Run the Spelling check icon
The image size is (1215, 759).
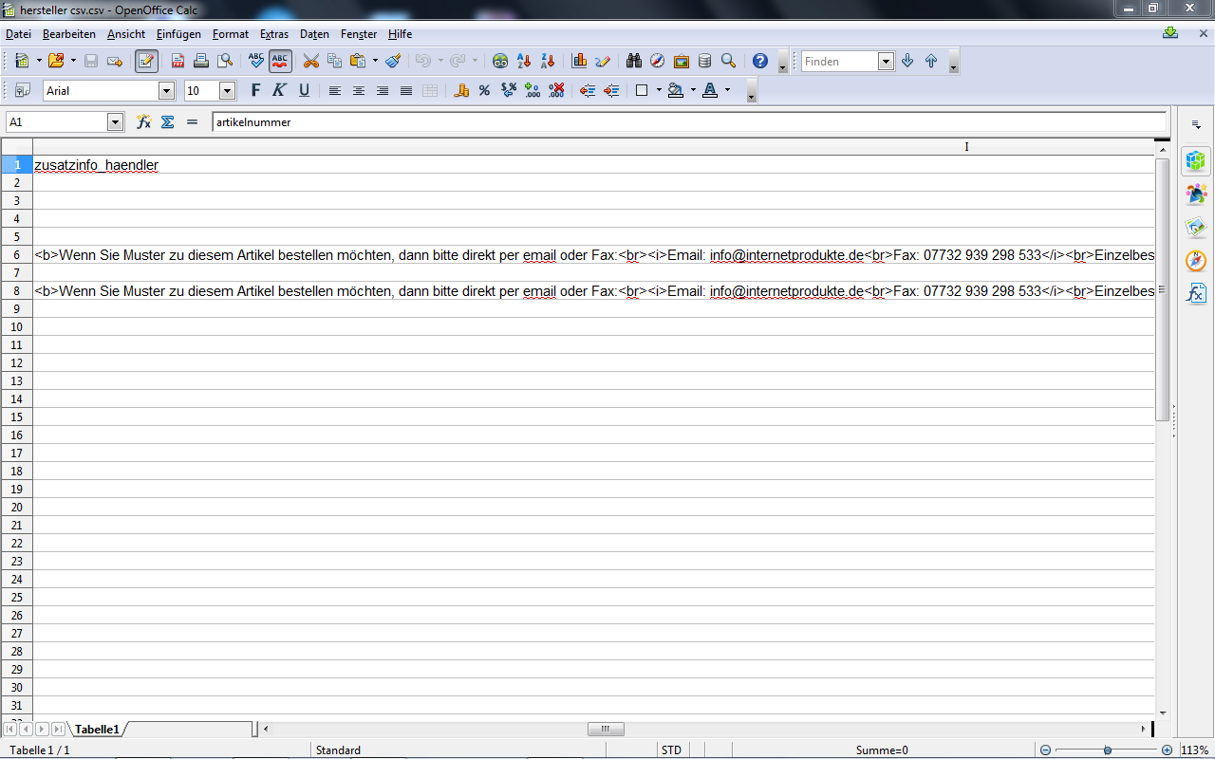tap(256, 61)
